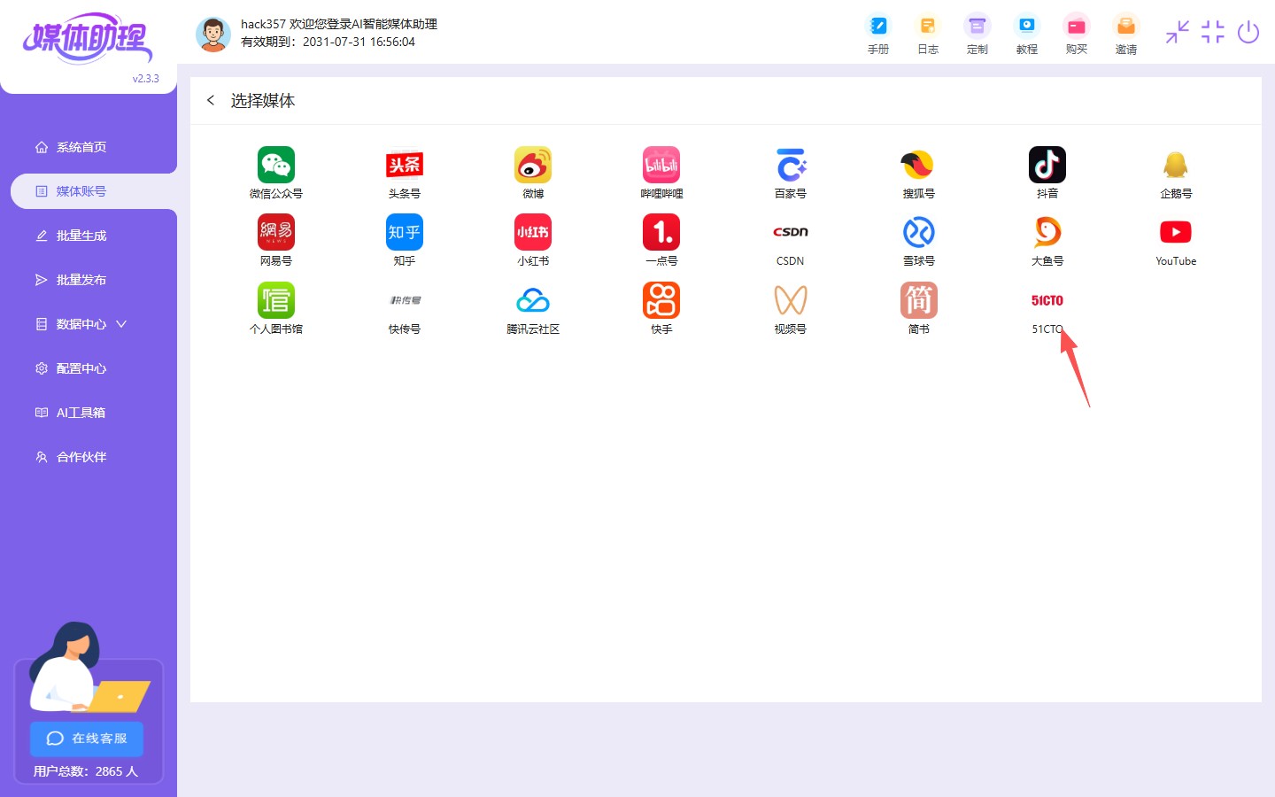Viewport: 1275px width, 797px height.
Task: Open 系统首页 in the sidebar
Action: coord(81,147)
